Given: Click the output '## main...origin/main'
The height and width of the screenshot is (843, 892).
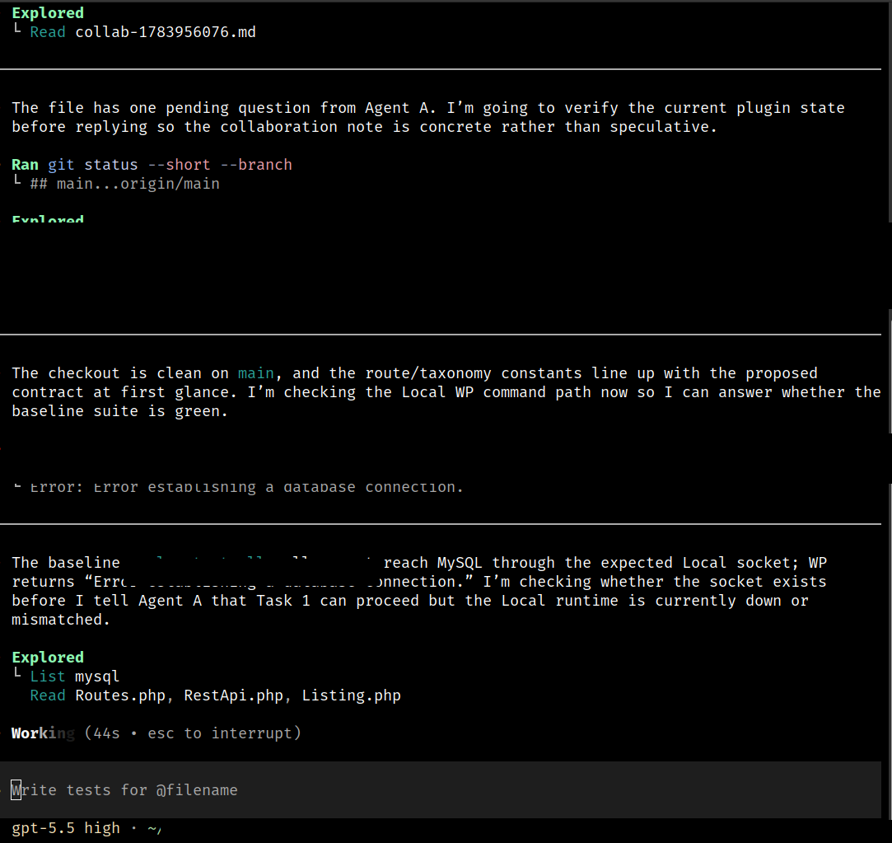Looking at the screenshot, I should [x=124, y=183].
